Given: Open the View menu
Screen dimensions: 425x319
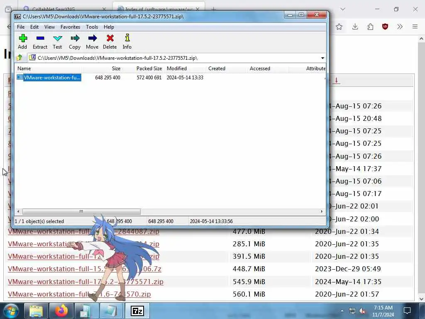Looking at the screenshot, I should point(50,27).
